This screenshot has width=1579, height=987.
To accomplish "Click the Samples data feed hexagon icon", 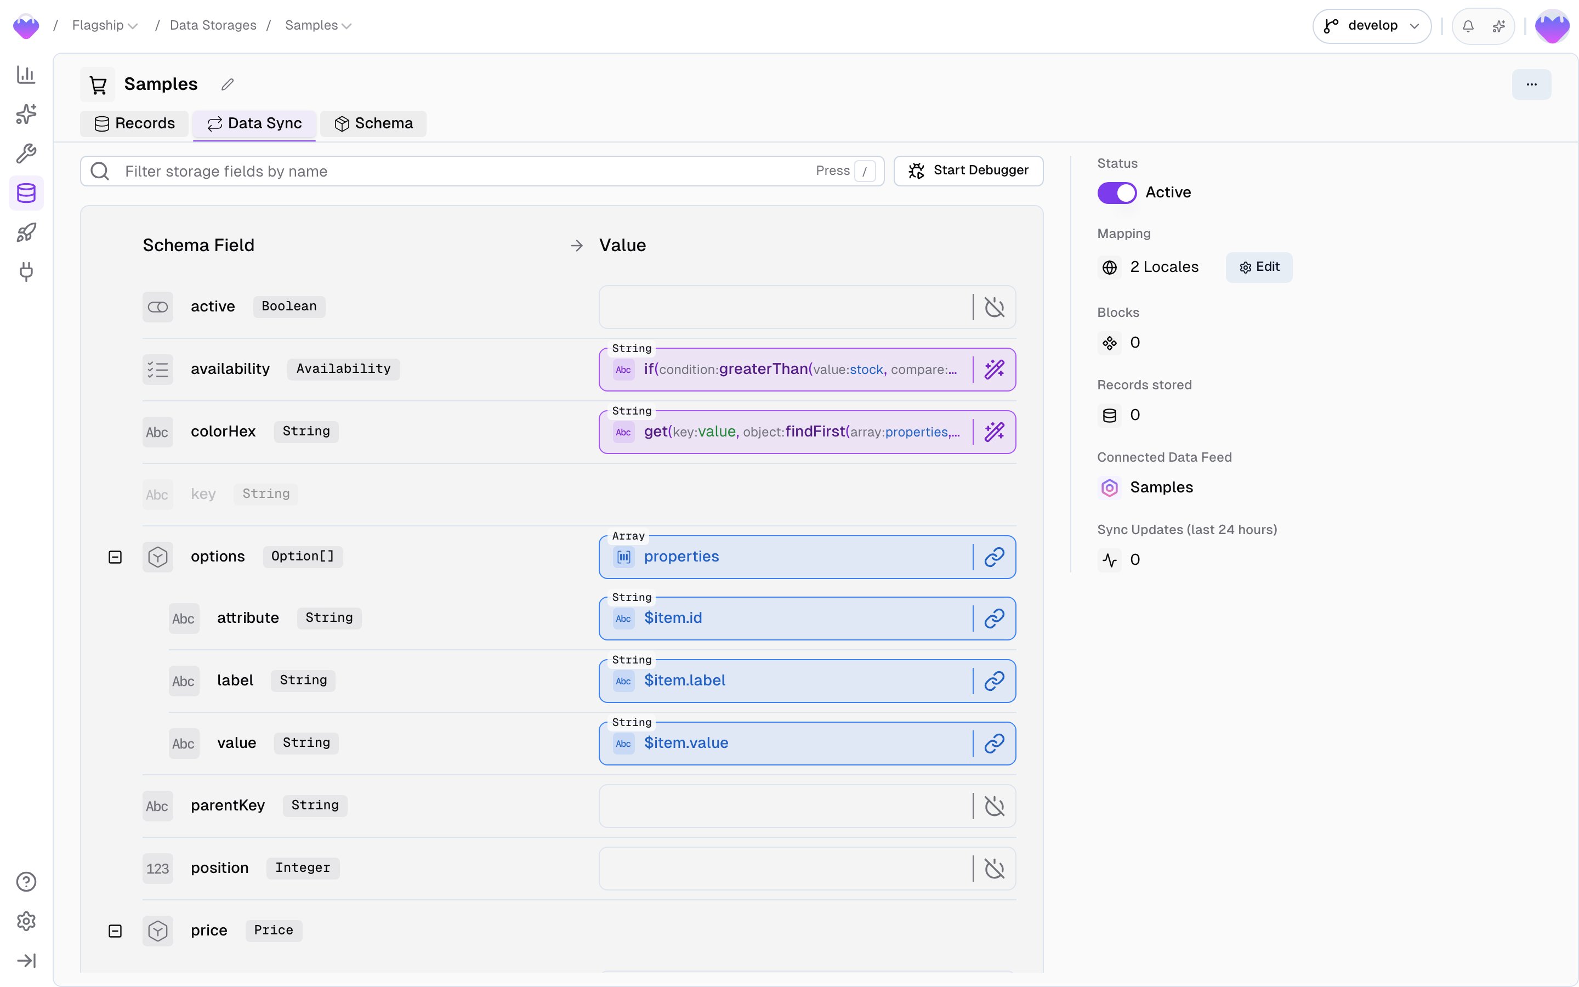I will pyautogui.click(x=1109, y=487).
